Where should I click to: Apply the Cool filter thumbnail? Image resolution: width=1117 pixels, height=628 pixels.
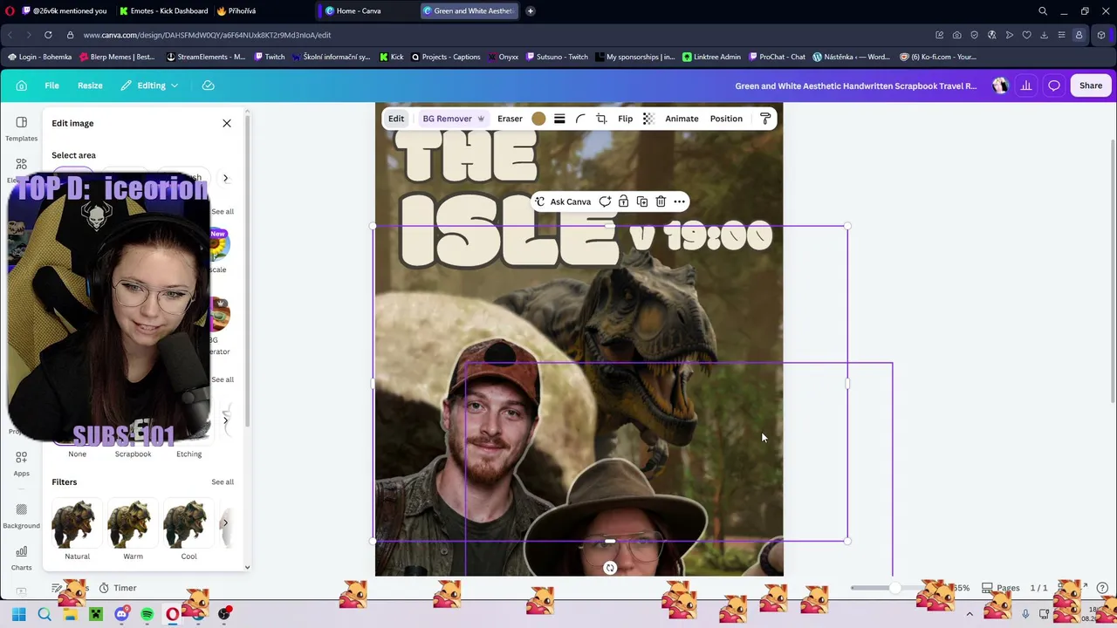click(x=188, y=524)
